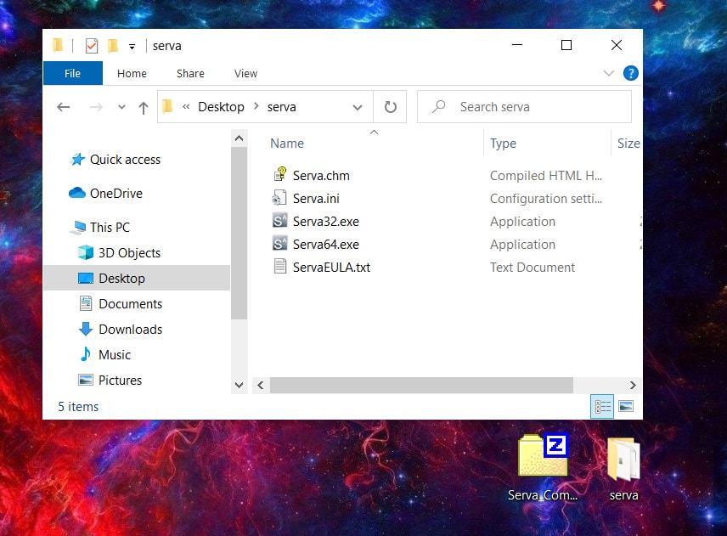The height and width of the screenshot is (536, 727).
Task: Click the double chevron before Desktop in path
Action: [x=186, y=107]
